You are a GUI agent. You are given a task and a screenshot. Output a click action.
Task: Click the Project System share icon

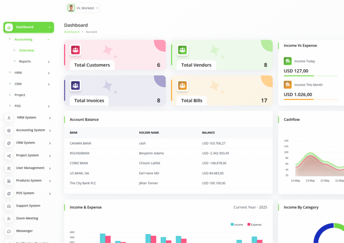click(x=9, y=156)
